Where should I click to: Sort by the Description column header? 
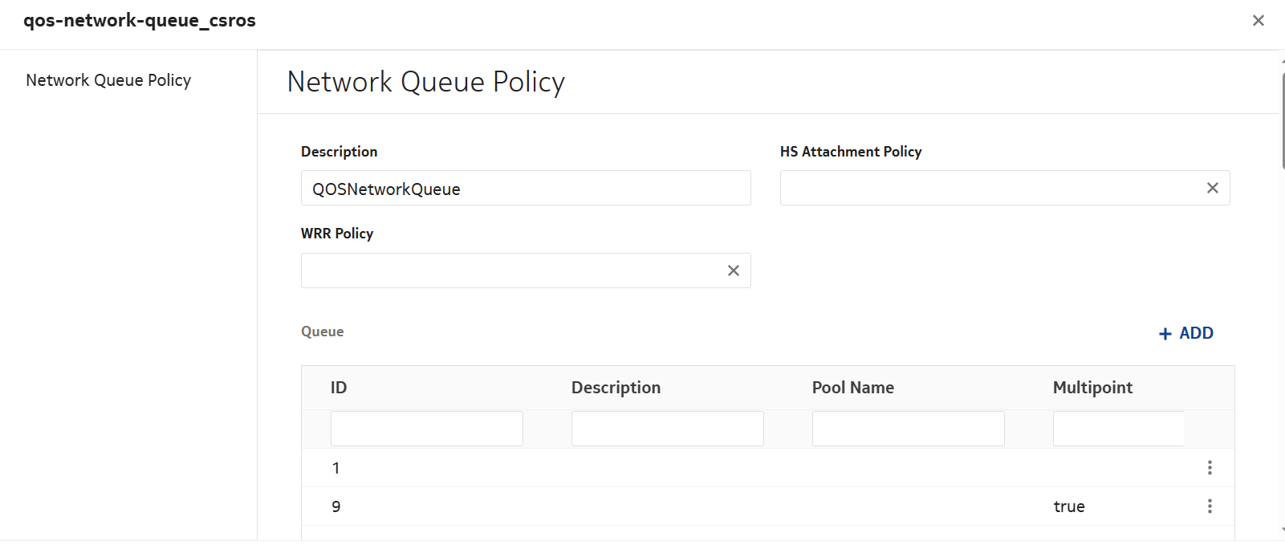pyautogui.click(x=616, y=388)
